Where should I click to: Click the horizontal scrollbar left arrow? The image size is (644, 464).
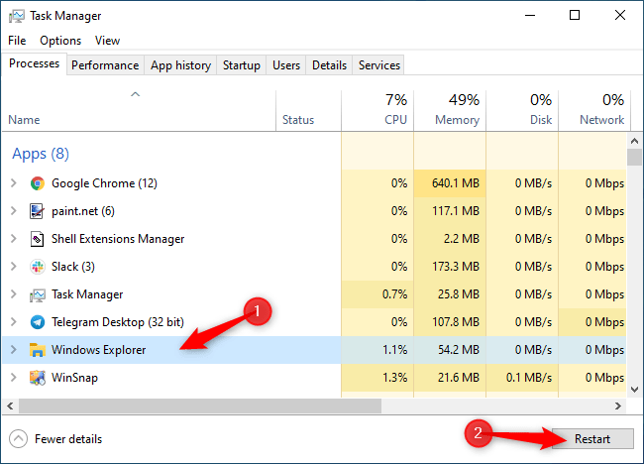10,406
